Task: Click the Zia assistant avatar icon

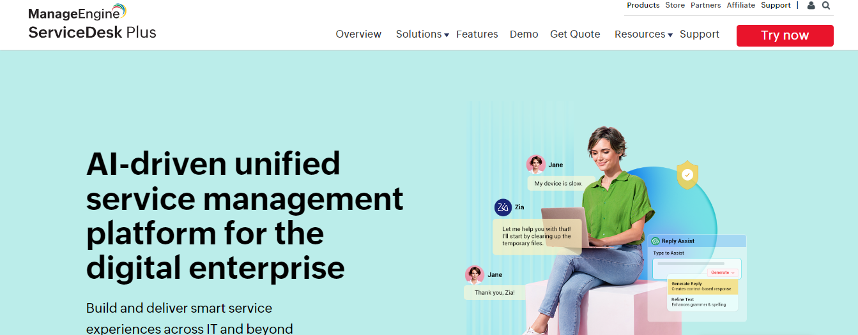Action: point(503,207)
